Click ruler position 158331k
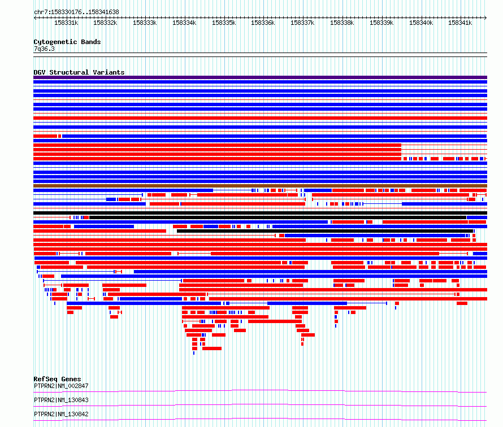Image resolution: width=503 pixels, height=427 pixels. 66,23
